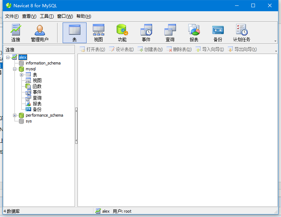
Task: Select 报表 node under mysql
Action: click(37, 104)
